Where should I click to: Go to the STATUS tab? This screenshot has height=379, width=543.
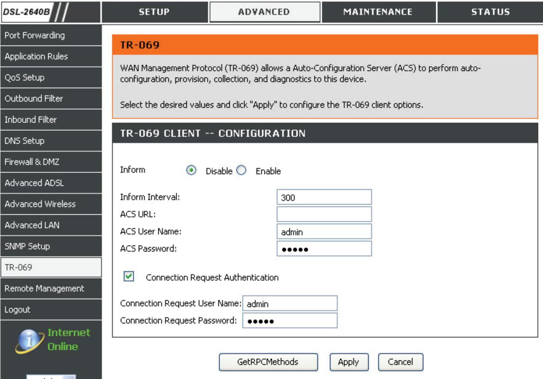(490, 12)
